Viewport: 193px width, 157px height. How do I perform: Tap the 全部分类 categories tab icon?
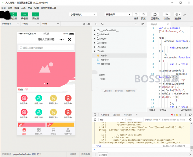click(x=39, y=130)
